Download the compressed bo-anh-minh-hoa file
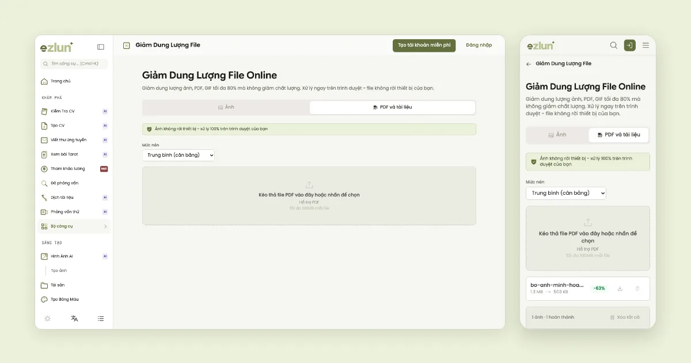The height and width of the screenshot is (363, 691). coord(620,288)
